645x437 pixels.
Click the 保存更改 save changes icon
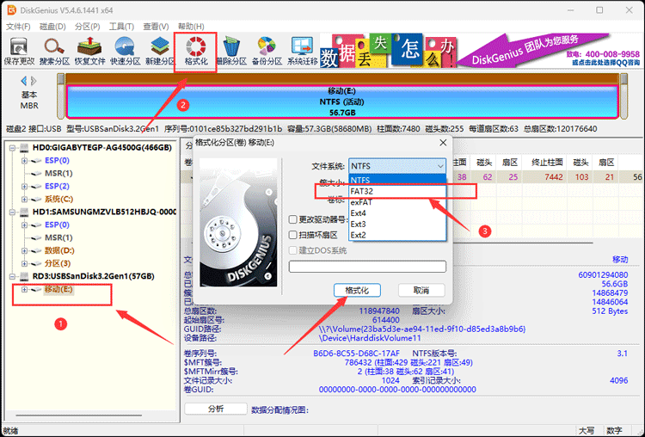click(x=19, y=52)
